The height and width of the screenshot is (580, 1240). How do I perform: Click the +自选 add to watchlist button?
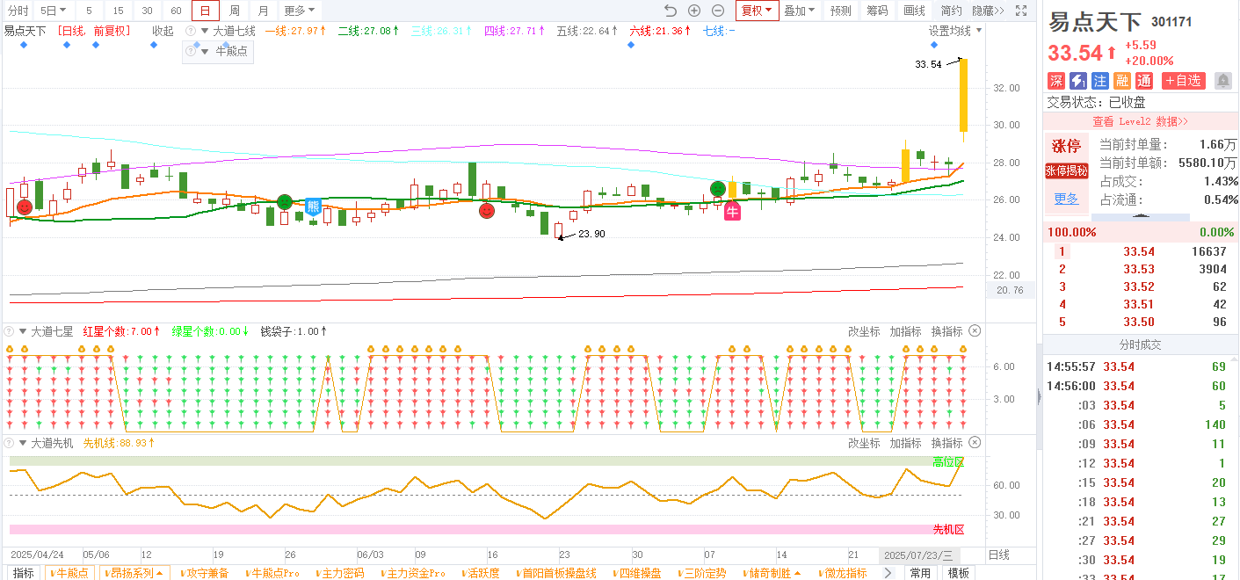click(1183, 81)
